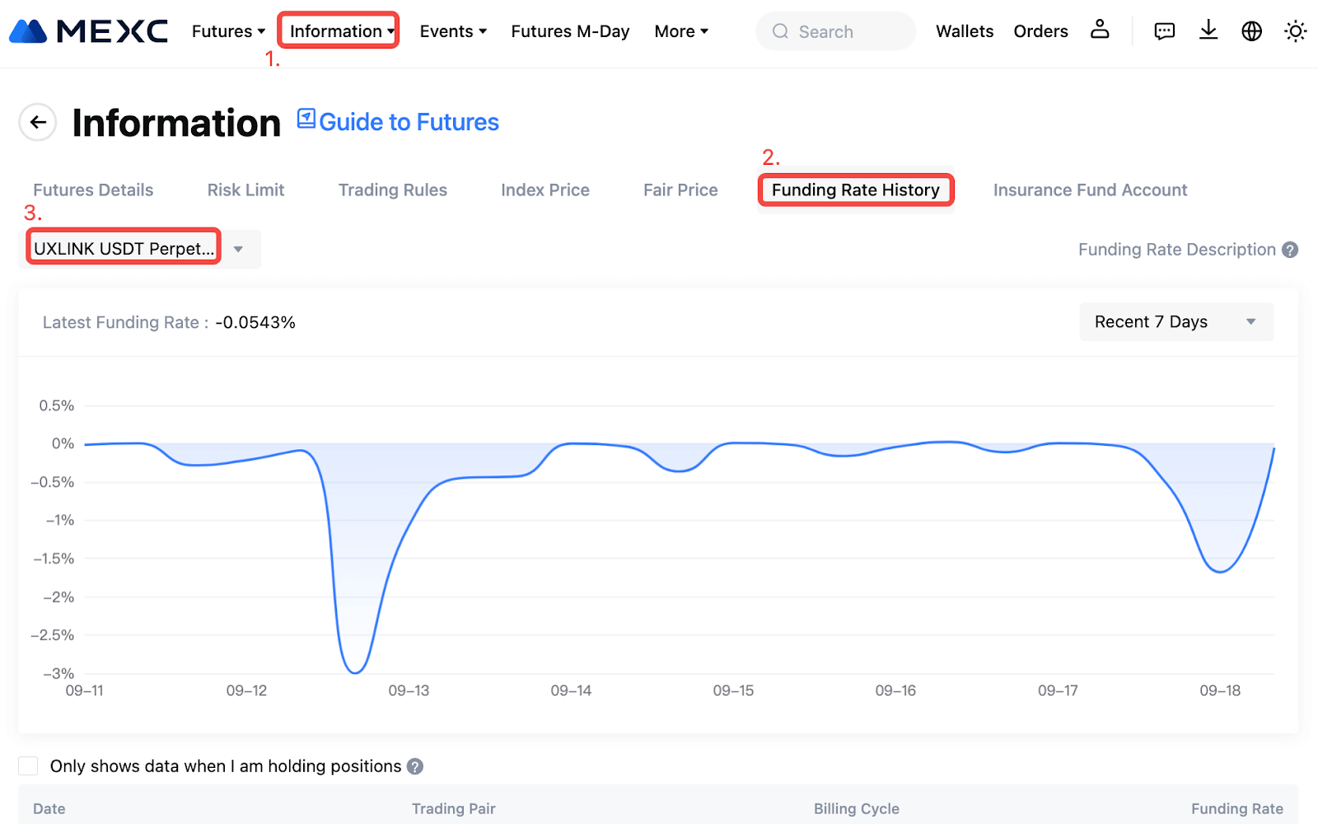Click help icon beside holding positions option
1318x824 pixels.
pyautogui.click(x=415, y=766)
